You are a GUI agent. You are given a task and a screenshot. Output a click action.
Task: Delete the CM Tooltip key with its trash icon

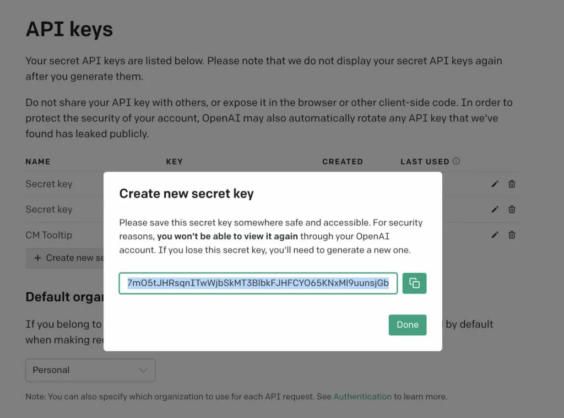(x=512, y=235)
